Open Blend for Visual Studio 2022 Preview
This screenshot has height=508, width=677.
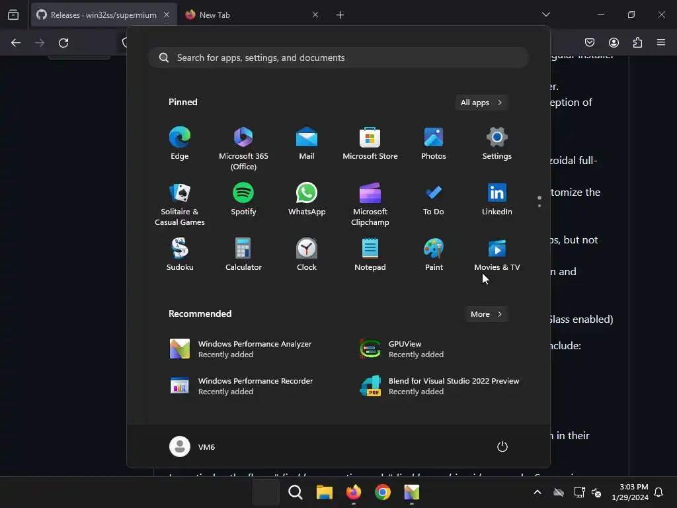pyautogui.click(x=440, y=386)
